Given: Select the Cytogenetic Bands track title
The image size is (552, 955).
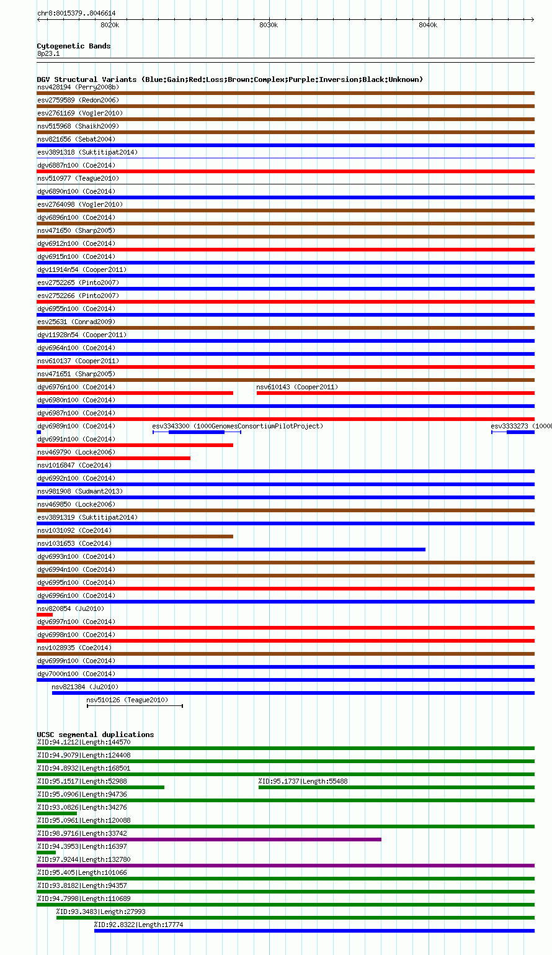Looking at the screenshot, I should pos(74,46).
